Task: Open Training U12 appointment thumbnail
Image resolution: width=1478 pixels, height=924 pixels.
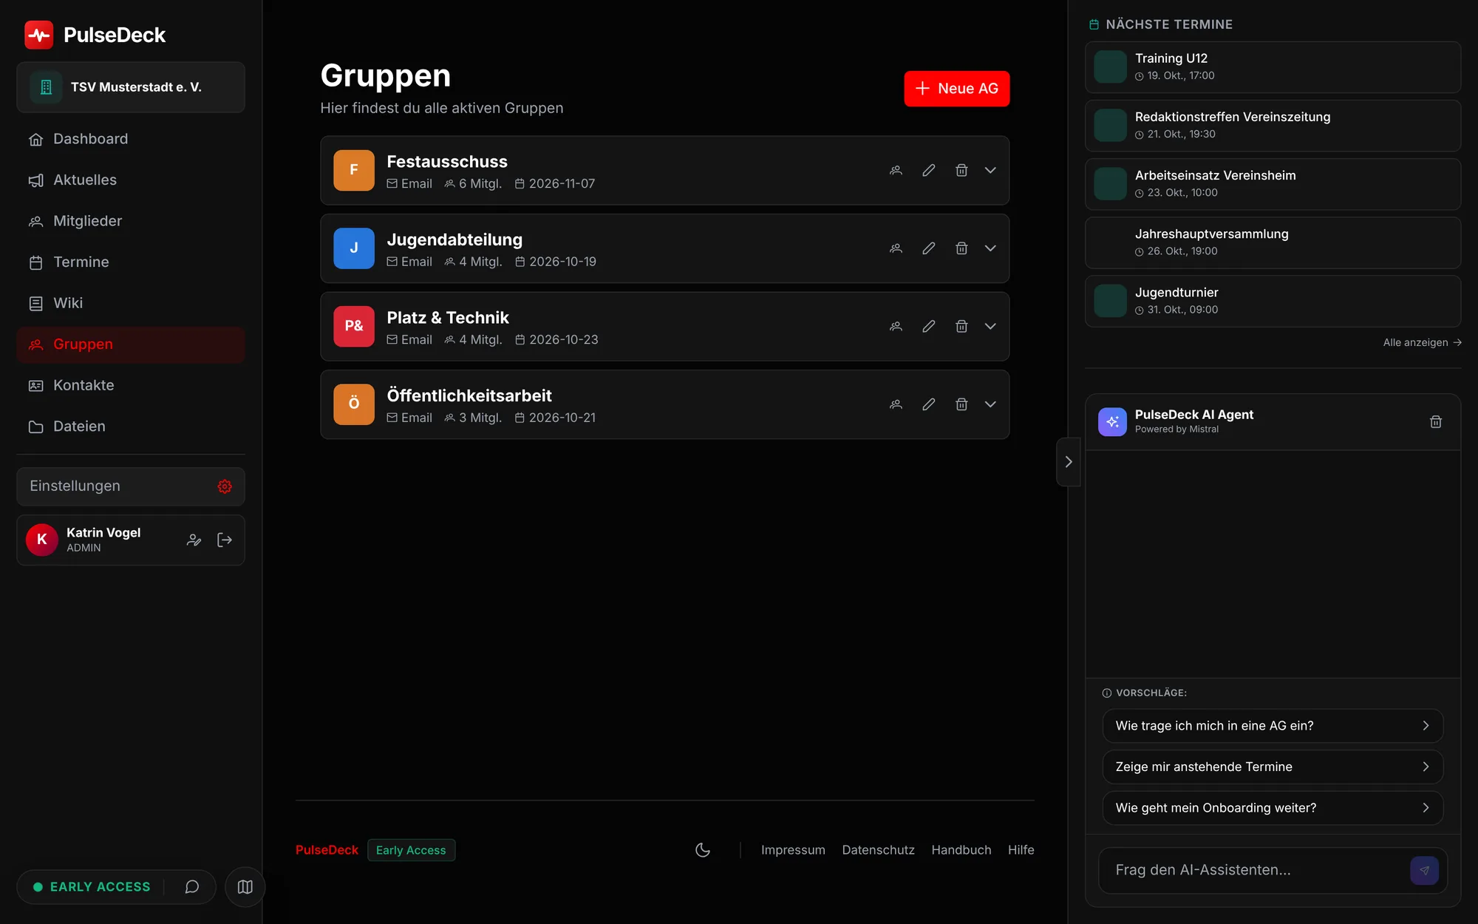Action: coord(1110,67)
